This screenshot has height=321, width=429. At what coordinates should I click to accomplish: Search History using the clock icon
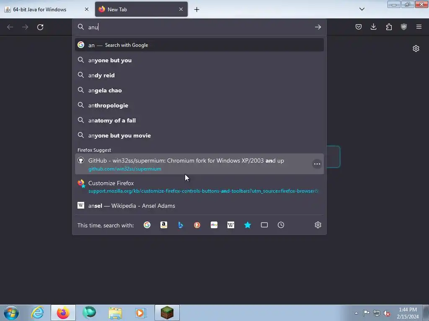281,225
